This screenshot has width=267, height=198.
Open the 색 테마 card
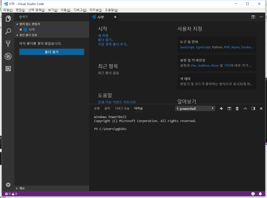[217, 82]
